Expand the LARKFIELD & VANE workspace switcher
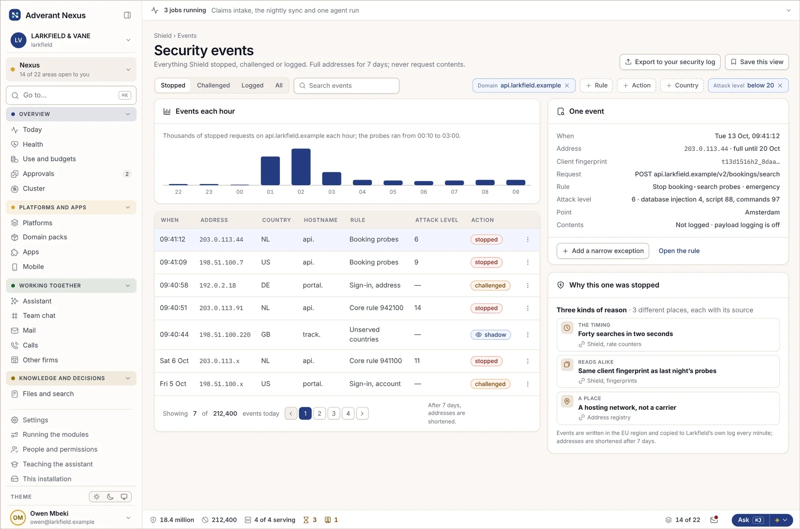The width and height of the screenshot is (800, 529). [x=128, y=40]
